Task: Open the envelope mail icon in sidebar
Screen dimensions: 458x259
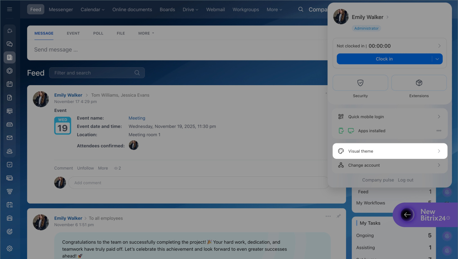Action: pos(10,138)
